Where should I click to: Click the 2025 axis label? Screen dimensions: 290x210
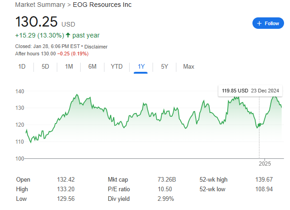265,164
